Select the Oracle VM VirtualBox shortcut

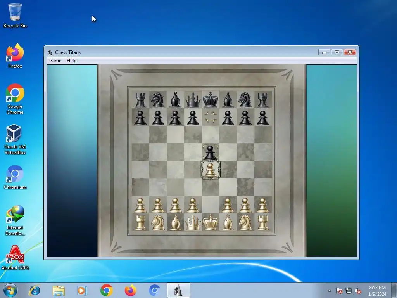[15, 139]
